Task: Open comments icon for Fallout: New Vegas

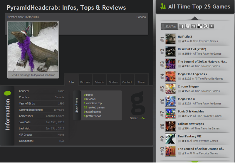Action: 179,129
